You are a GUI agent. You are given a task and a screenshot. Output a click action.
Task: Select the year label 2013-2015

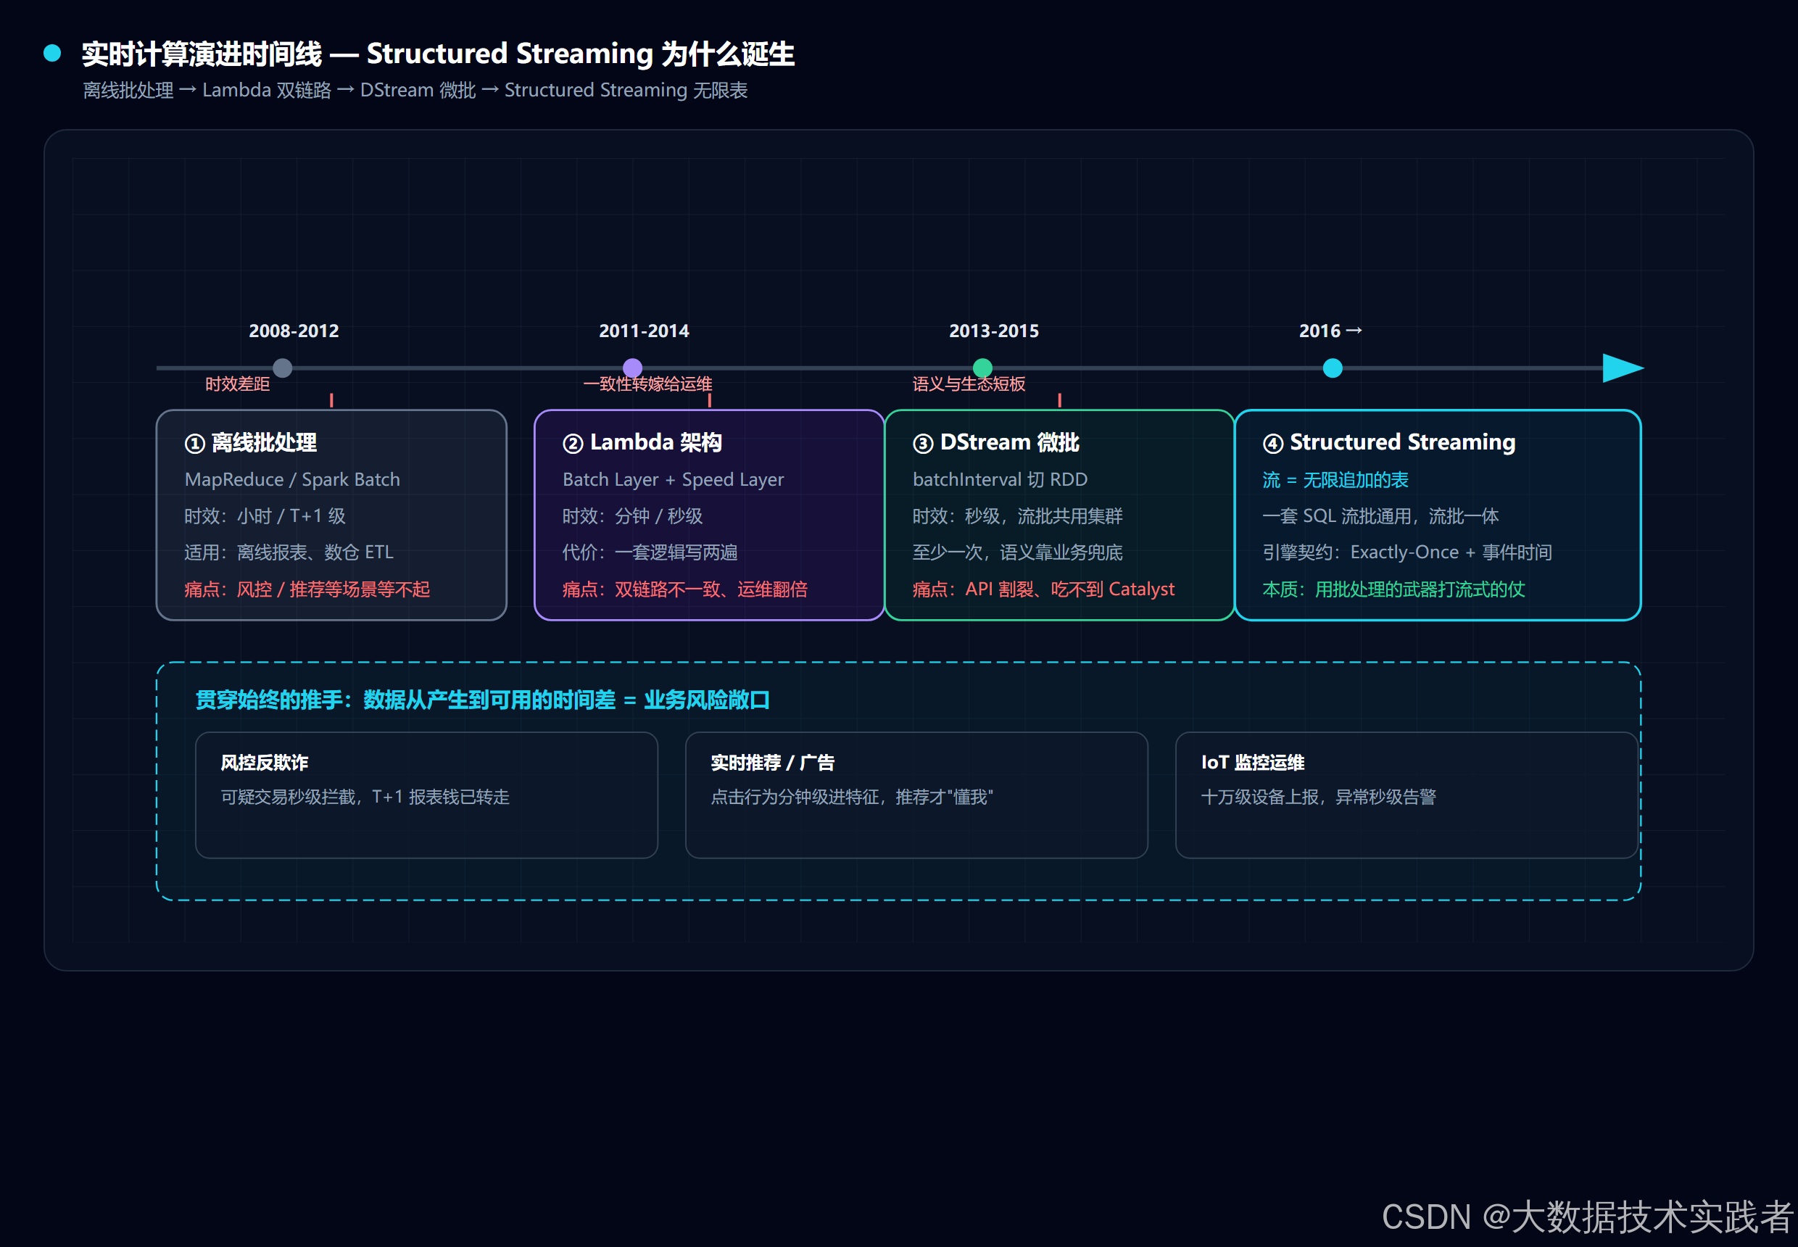[x=994, y=331]
